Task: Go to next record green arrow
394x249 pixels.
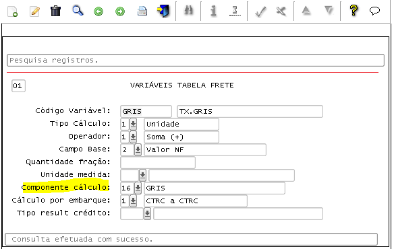Action: [x=120, y=11]
